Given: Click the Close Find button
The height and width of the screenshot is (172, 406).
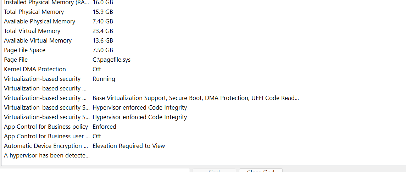Looking at the screenshot, I should [x=261, y=171].
